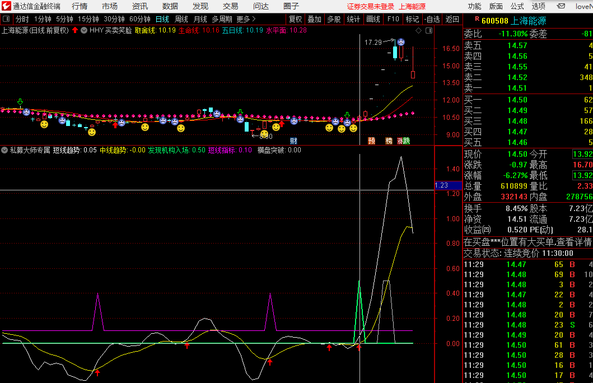Image resolution: width=593 pixels, height=383 pixels.
Task: Open the 问达 menu
Action: 261,6
